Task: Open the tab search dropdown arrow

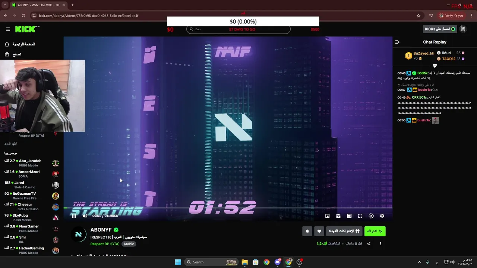Action: pyautogui.click(x=5, y=5)
